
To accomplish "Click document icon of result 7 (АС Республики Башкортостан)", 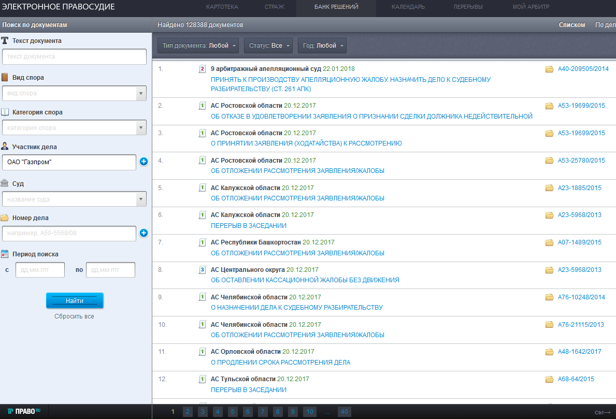I will point(203,243).
